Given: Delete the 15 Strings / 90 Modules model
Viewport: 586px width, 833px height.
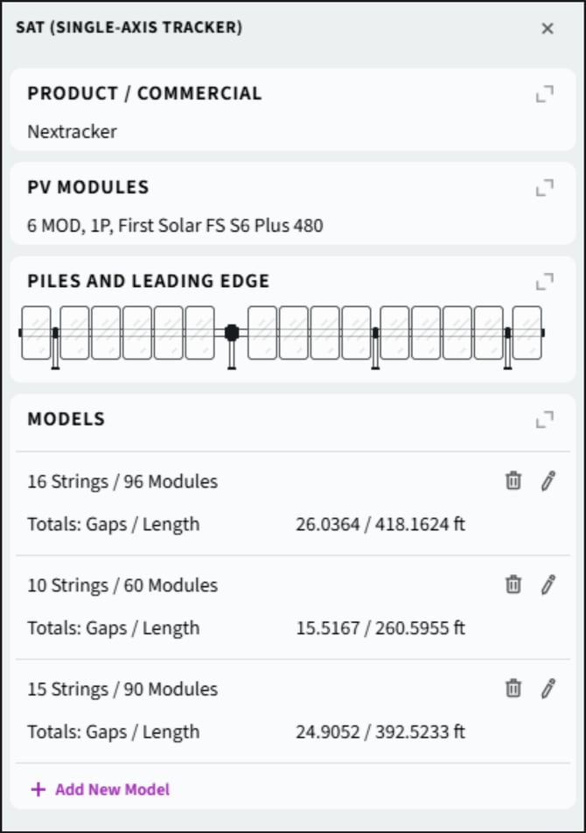Looking at the screenshot, I should tap(513, 689).
